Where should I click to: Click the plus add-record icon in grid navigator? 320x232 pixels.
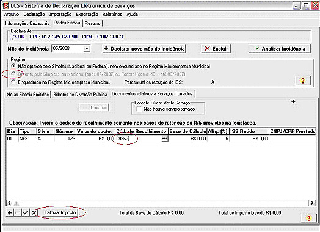click(9, 212)
